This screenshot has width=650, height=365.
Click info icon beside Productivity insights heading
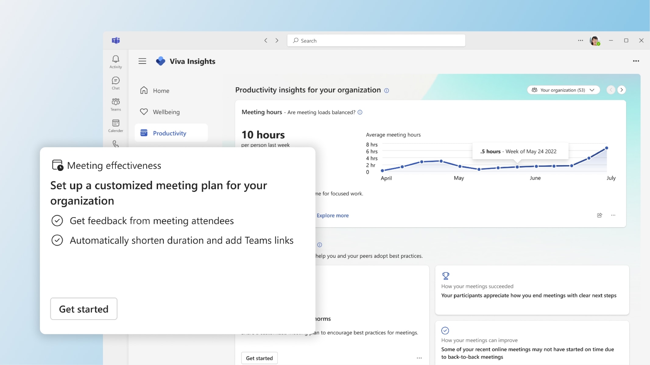point(387,91)
